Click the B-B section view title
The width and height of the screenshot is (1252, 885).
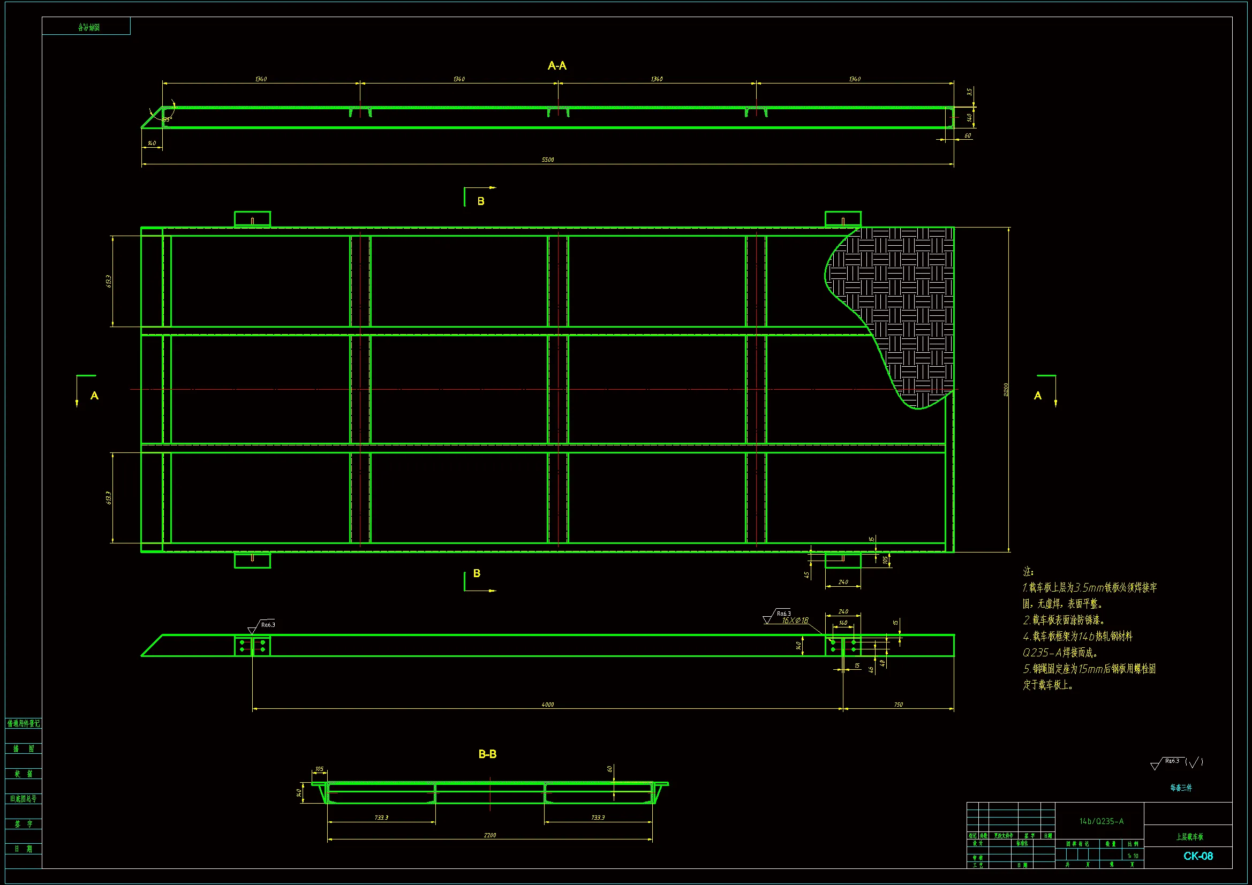coord(487,754)
